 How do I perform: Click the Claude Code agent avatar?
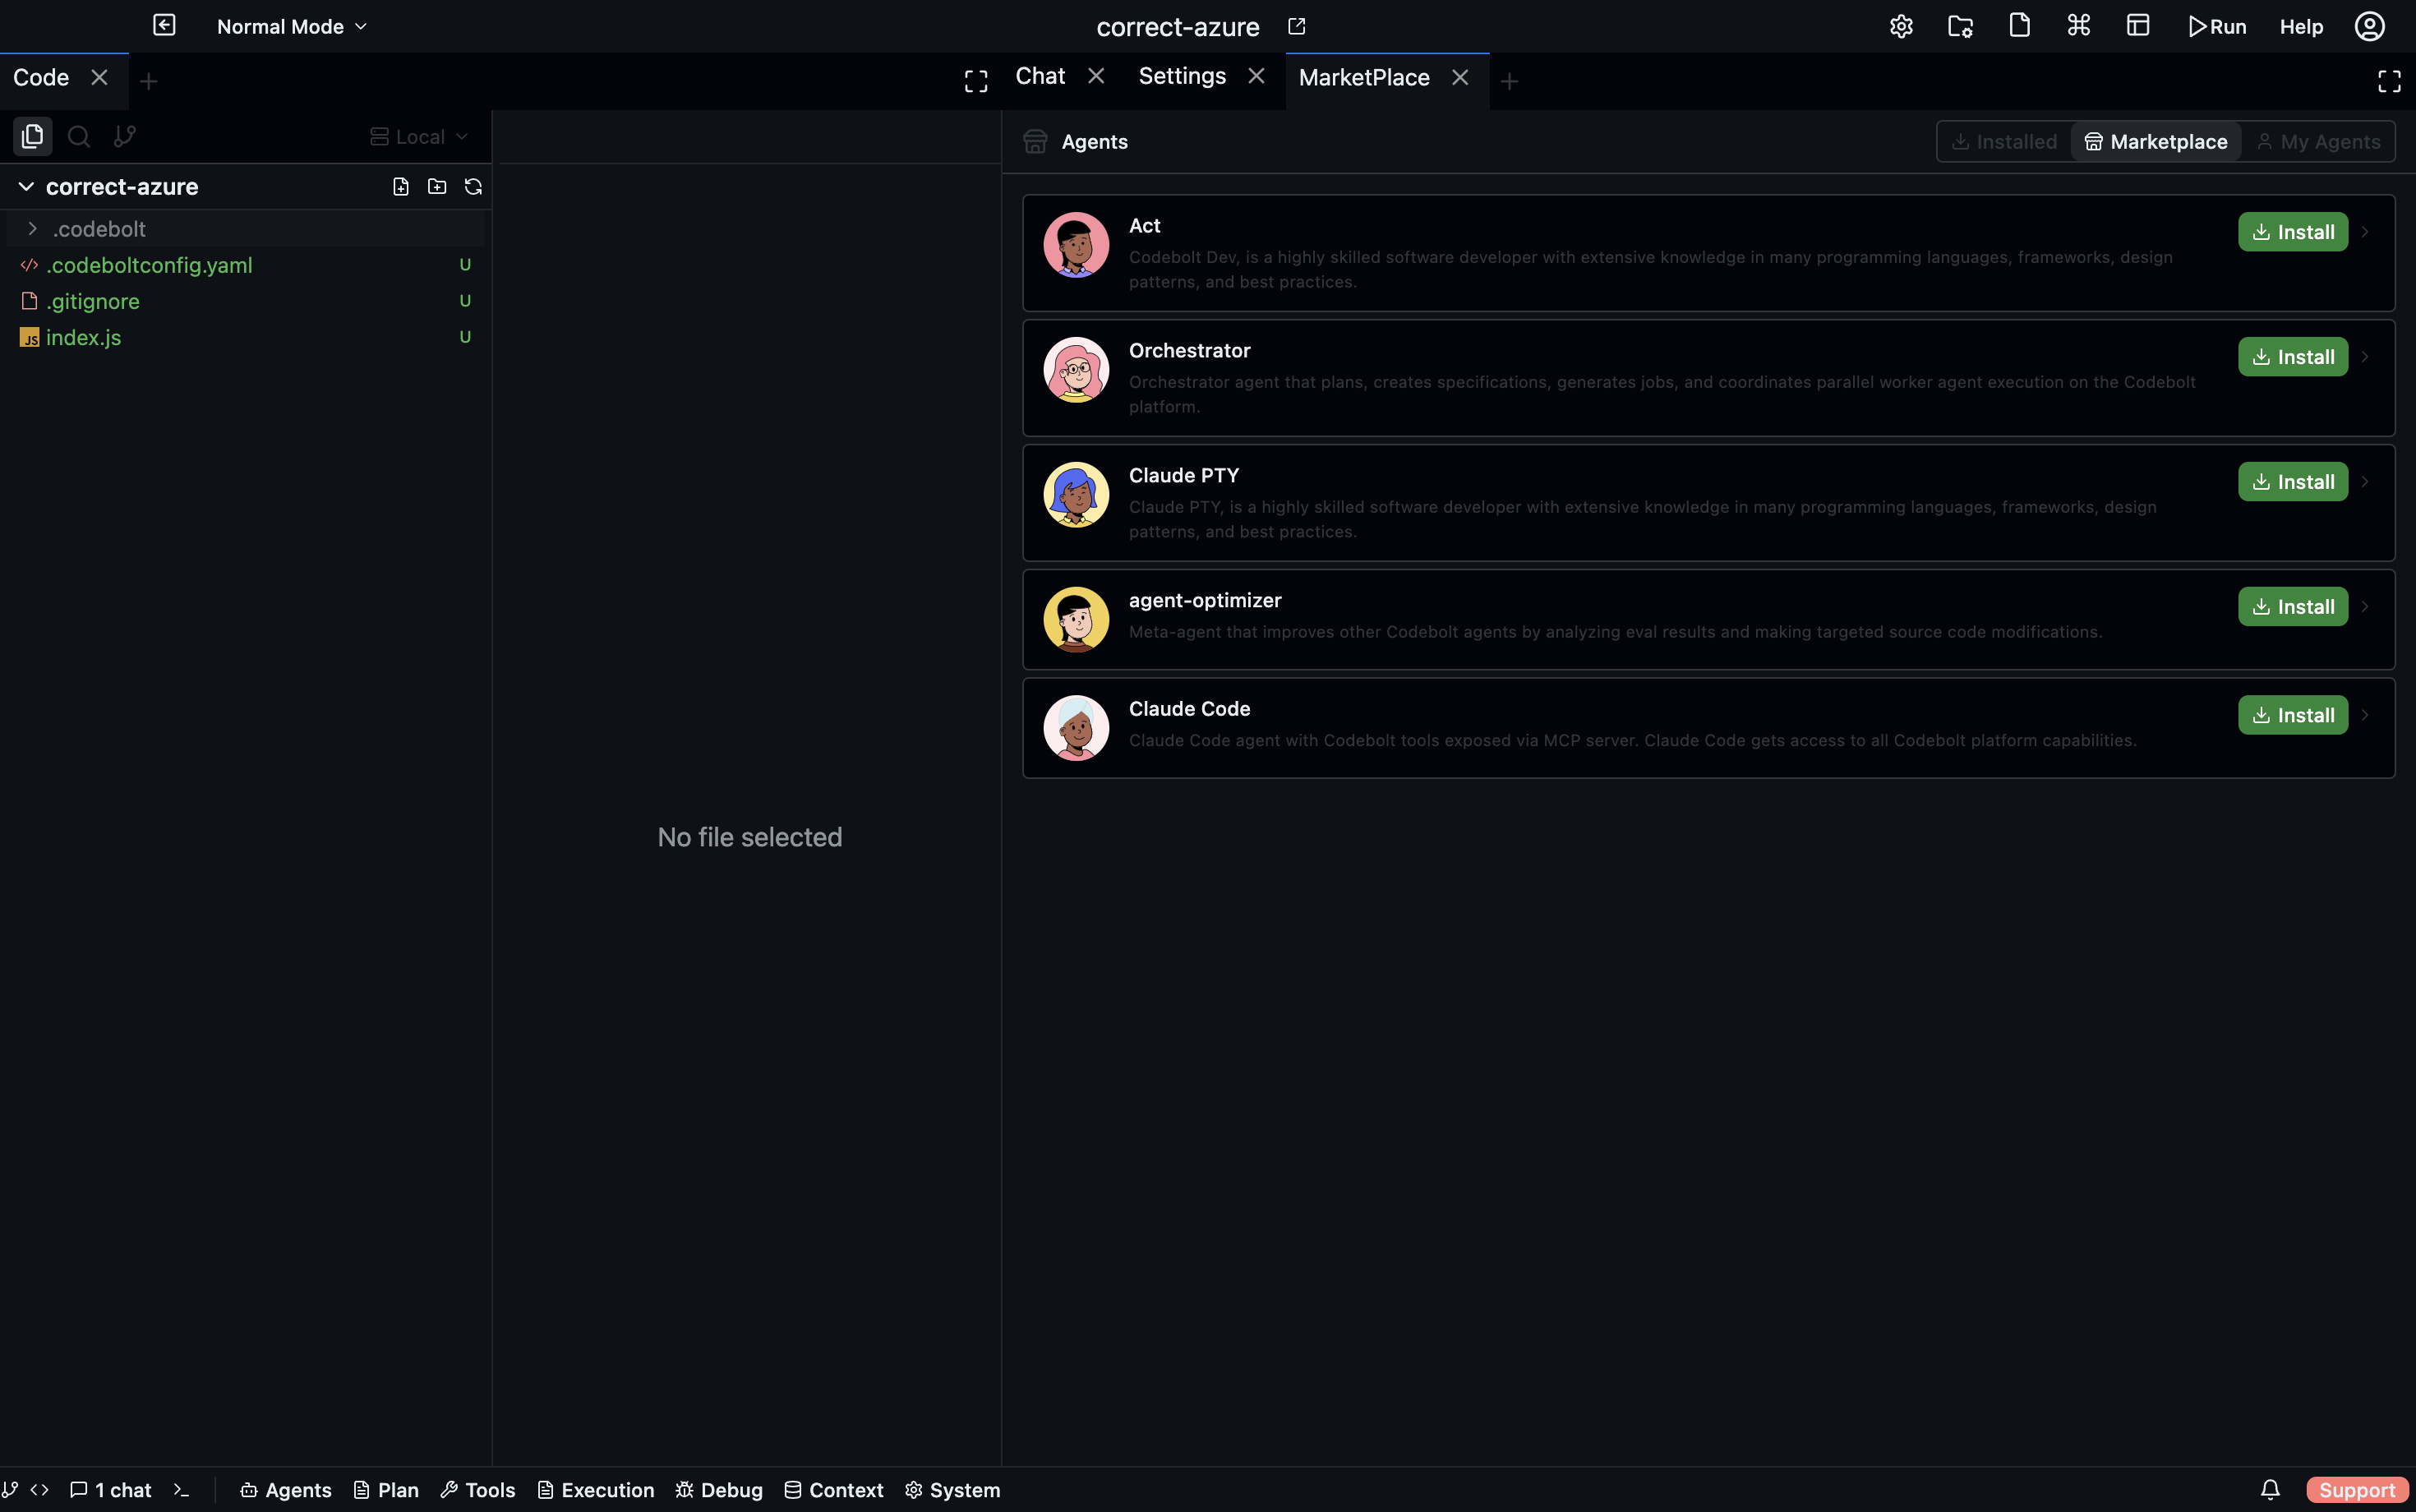(x=1076, y=728)
